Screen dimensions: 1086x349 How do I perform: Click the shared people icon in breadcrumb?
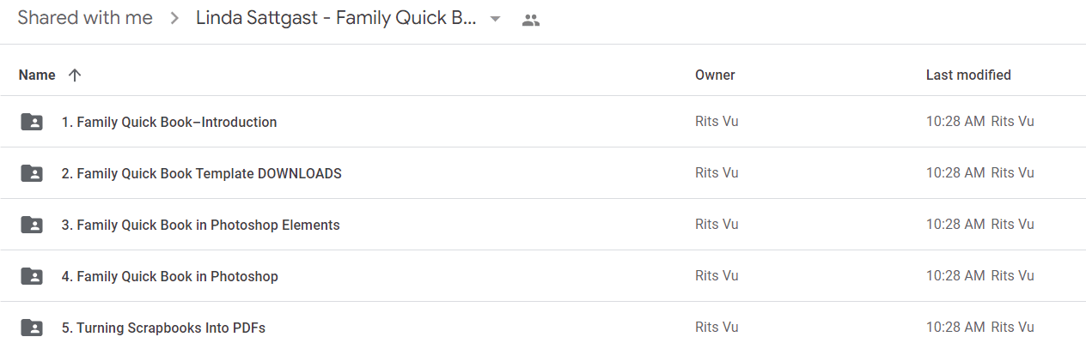[531, 20]
